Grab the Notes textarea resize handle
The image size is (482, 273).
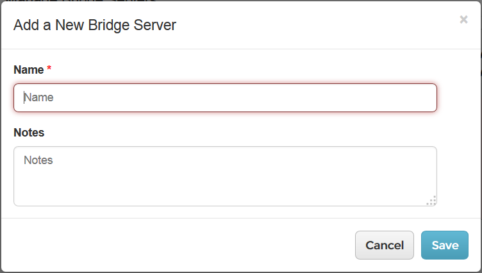coord(431,201)
